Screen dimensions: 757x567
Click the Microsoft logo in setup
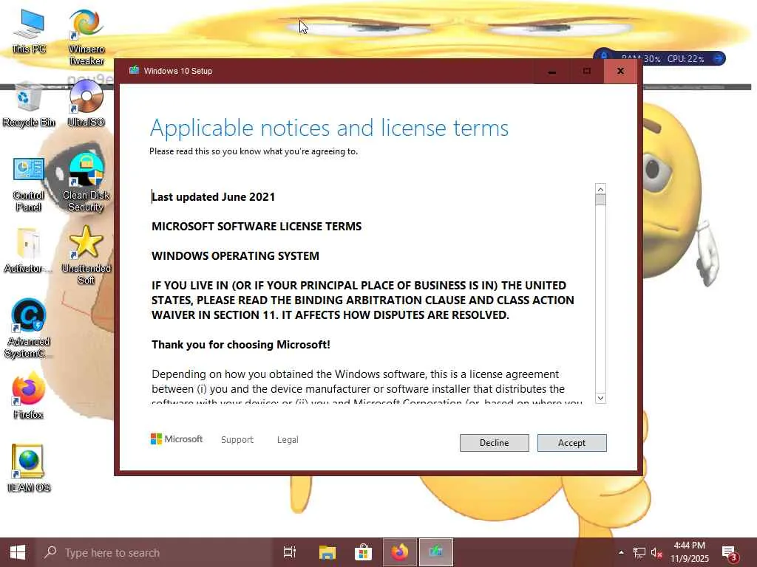point(177,439)
